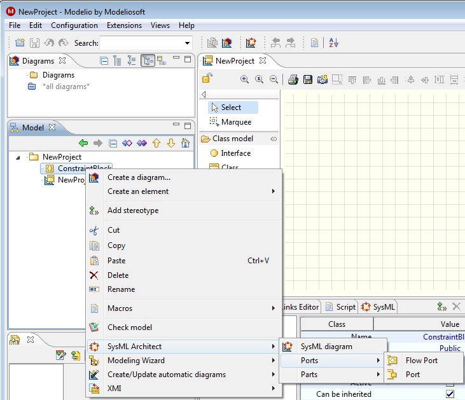465x400 pixels.
Task: Click the home icon in Model view
Action: click(185, 143)
